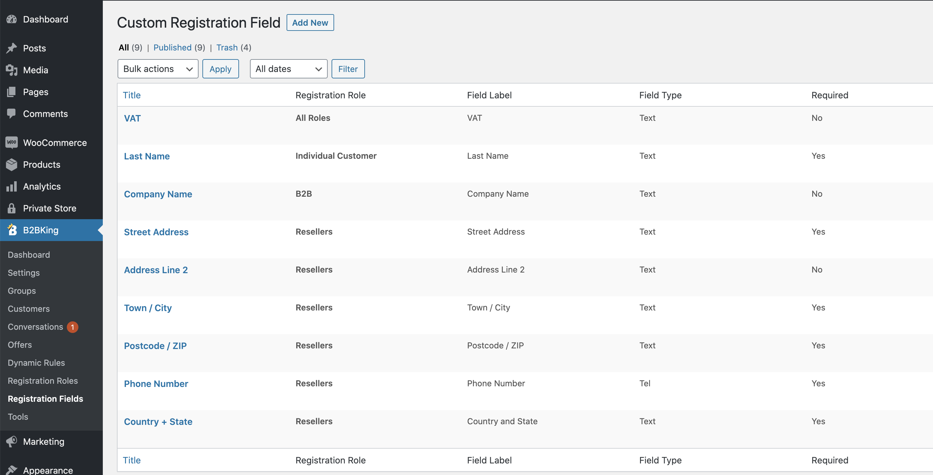Edit the Address Line 2 field
933x475 pixels.
pyautogui.click(x=156, y=270)
